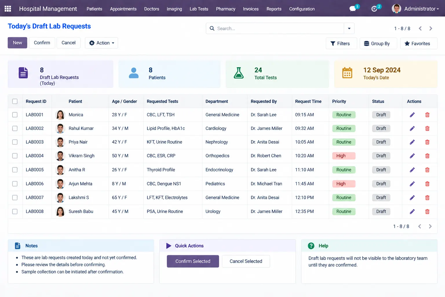Open Monica's patient avatar

click(60, 115)
